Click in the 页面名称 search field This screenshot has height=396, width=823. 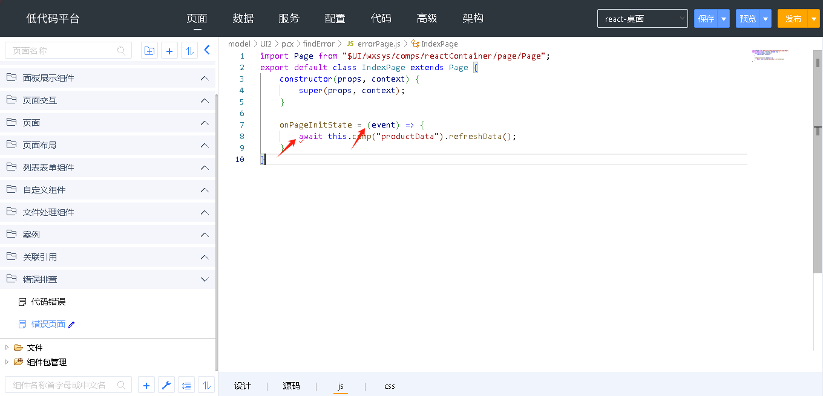tap(63, 51)
